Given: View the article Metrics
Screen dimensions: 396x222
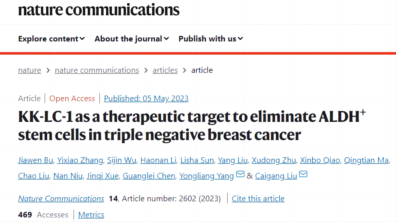Looking at the screenshot, I should pyautogui.click(x=91, y=215).
